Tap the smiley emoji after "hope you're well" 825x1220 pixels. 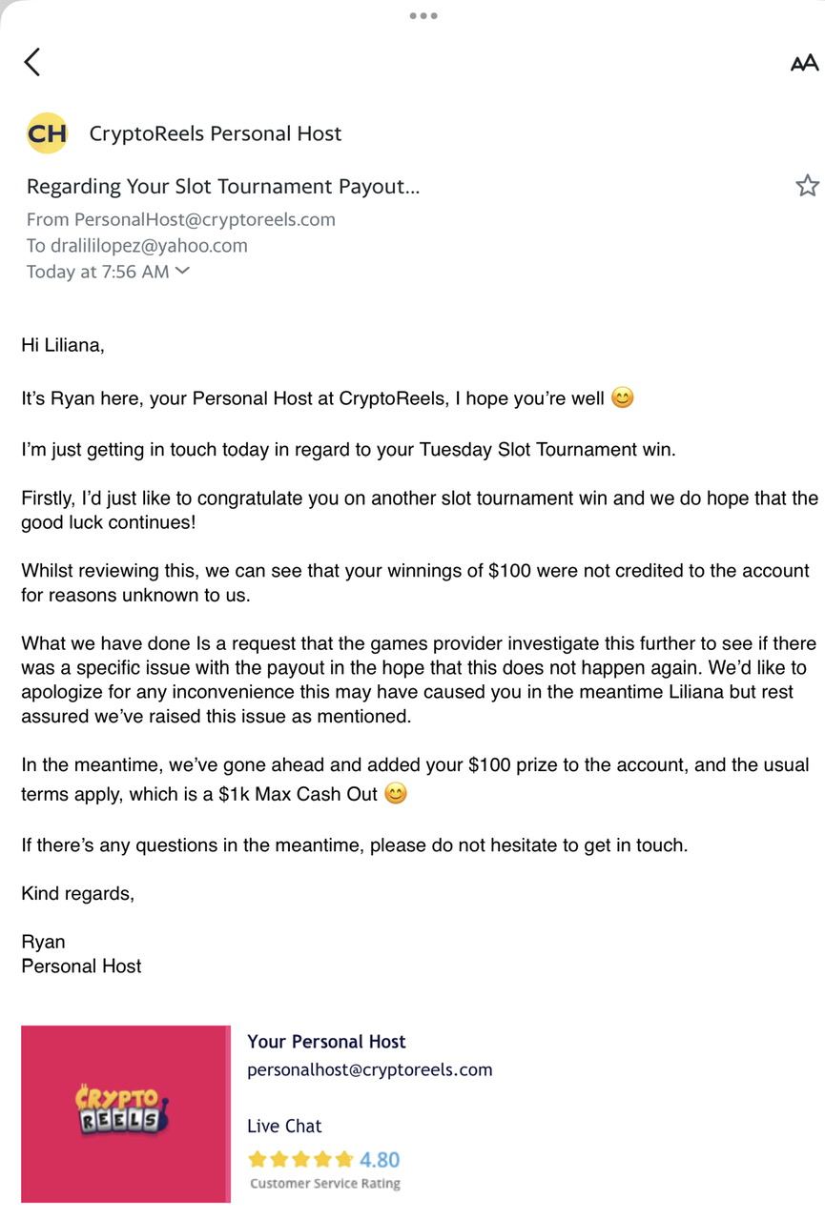click(622, 398)
